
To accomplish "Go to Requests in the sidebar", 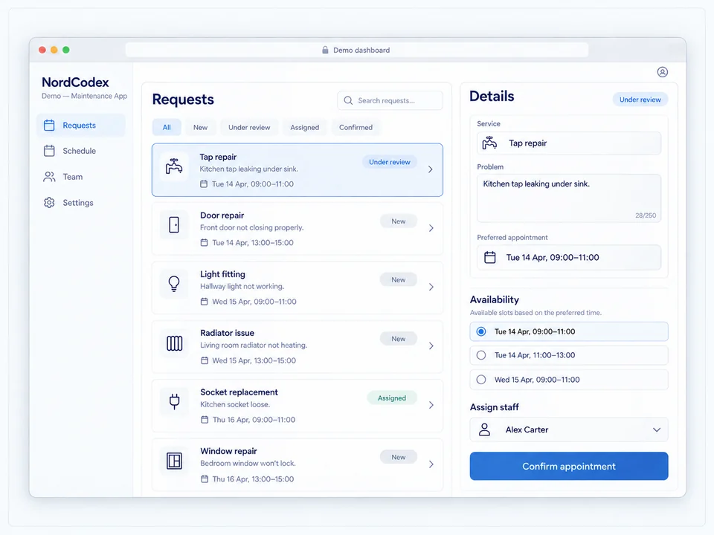I will coord(81,125).
